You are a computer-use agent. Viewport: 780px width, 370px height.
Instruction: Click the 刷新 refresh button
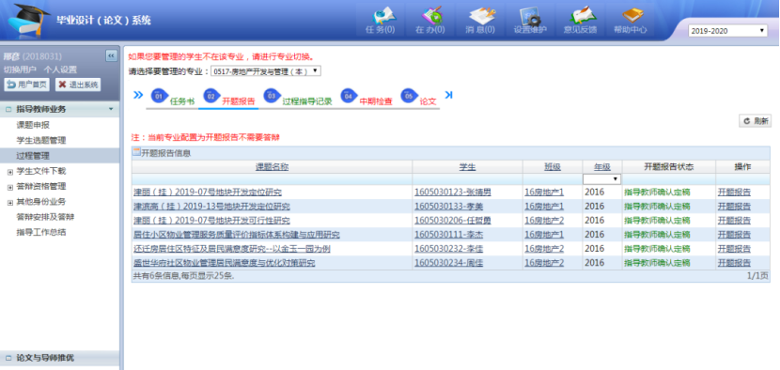[756, 121]
